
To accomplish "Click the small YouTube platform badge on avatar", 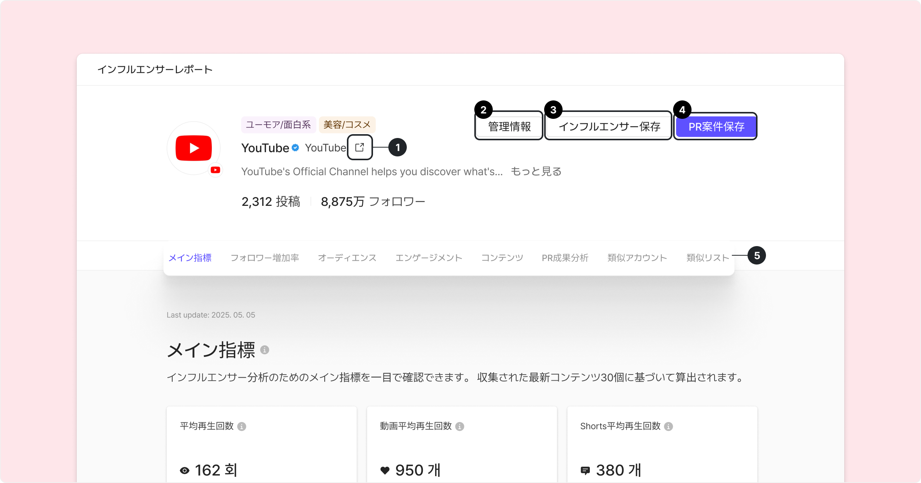I will pos(215,170).
